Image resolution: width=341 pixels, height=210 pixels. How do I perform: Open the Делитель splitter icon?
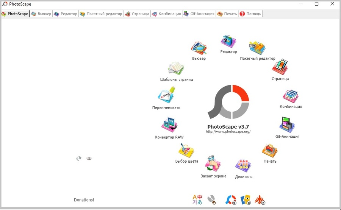coord(243,166)
